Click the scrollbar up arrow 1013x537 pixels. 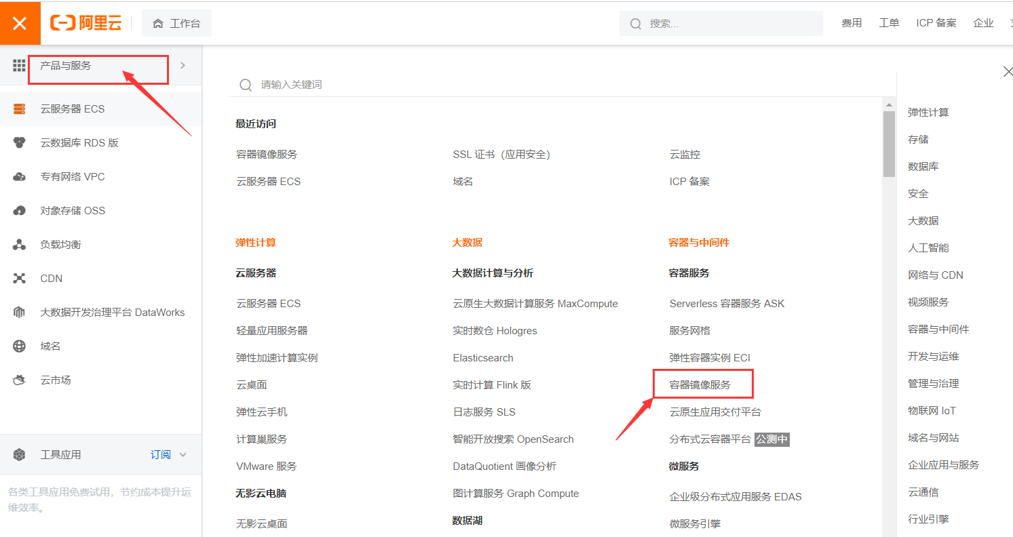pos(888,104)
